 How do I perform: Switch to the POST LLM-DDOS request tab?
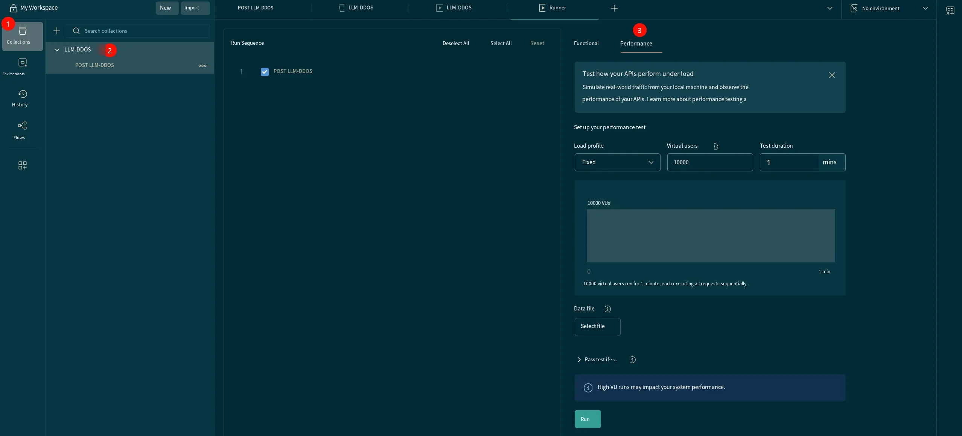pyautogui.click(x=256, y=8)
